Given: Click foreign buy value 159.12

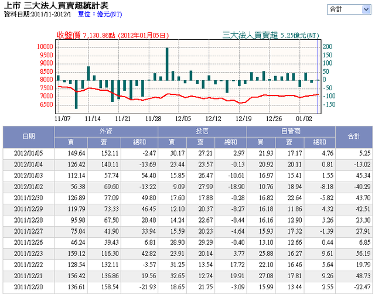Looking at the screenshot, I should coord(76,254).
